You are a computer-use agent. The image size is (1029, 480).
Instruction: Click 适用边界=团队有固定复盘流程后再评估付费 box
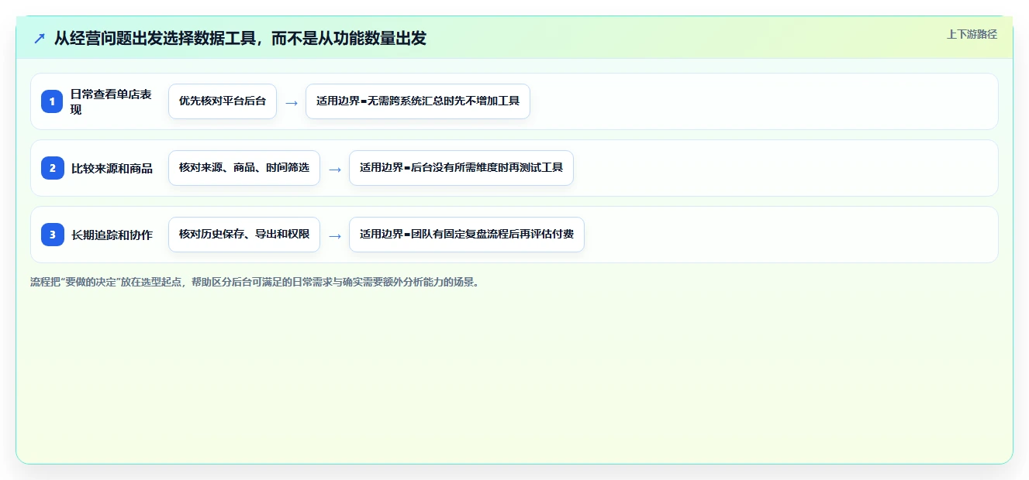pos(467,235)
